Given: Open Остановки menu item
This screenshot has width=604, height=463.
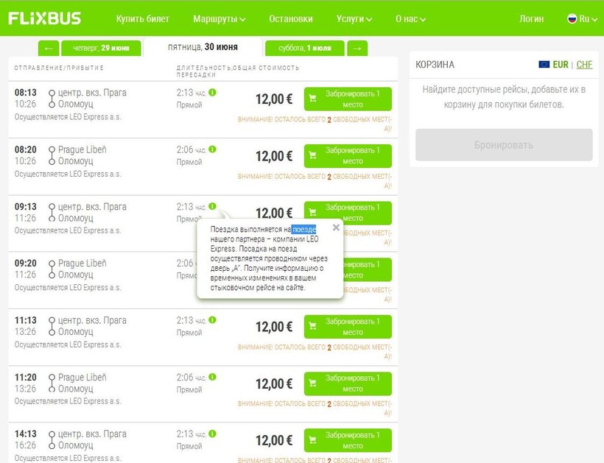Looking at the screenshot, I should coord(290,19).
